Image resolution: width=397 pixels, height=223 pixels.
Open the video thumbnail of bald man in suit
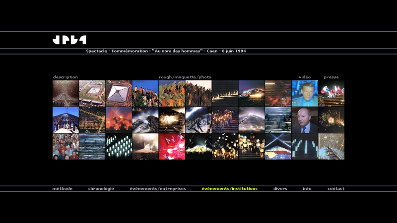coord(304,120)
